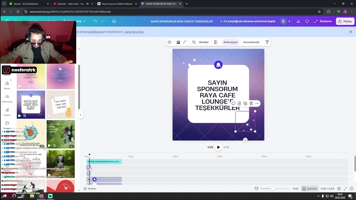Open grid view of pages
Image resolution: width=356 pixels, height=200 pixels.
[x=339, y=189]
